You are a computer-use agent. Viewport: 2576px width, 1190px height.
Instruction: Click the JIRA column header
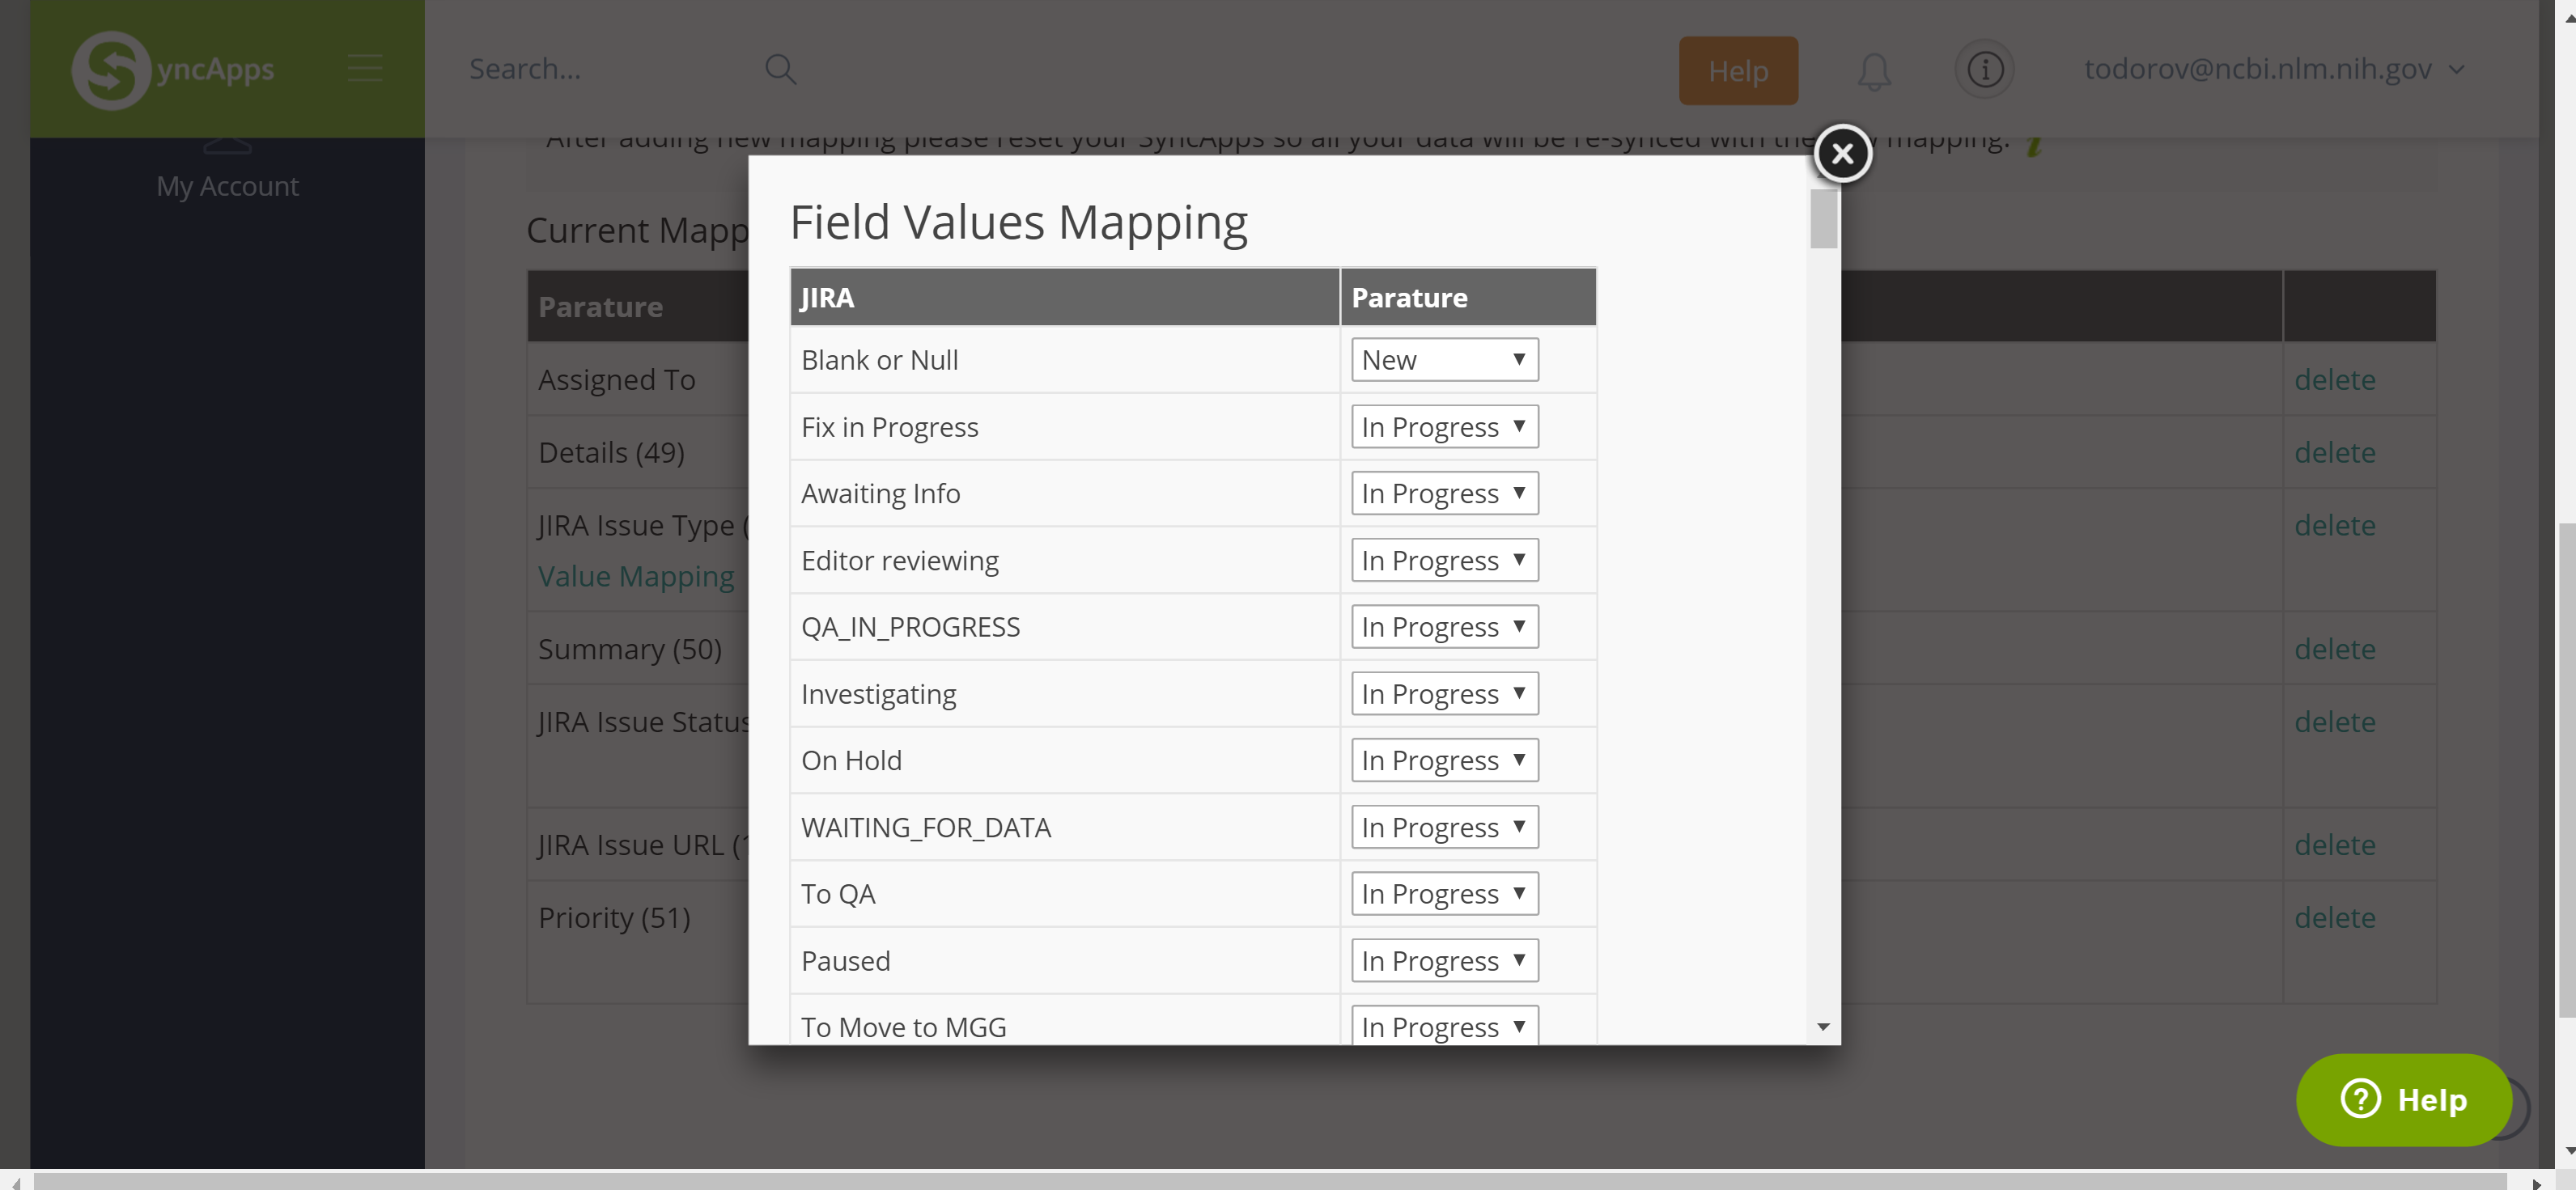click(1064, 297)
